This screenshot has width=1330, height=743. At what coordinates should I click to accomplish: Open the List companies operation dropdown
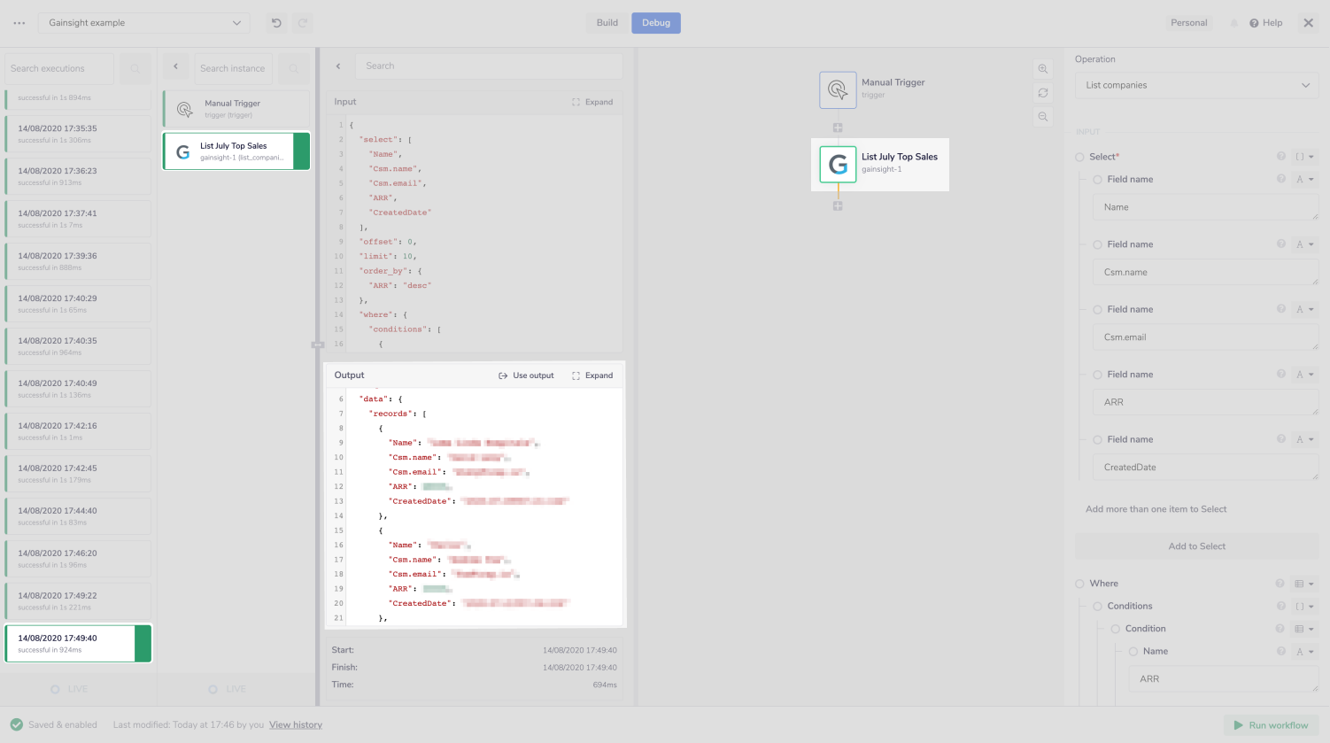(x=1196, y=85)
